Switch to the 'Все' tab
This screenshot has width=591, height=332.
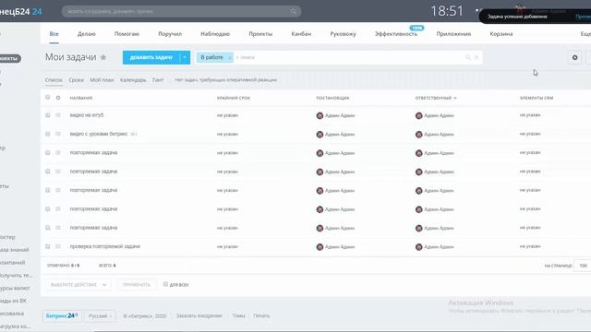[x=54, y=34]
